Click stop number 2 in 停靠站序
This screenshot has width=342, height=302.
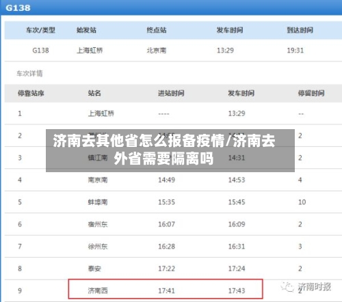tap(20, 136)
